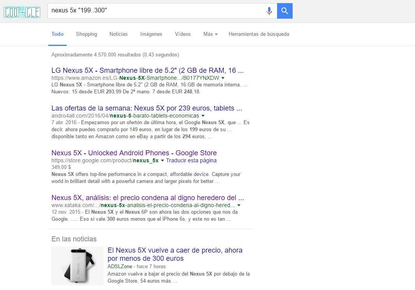The height and width of the screenshot is (290, 415).
Task: Select the Todo tab
Action: 57,34
